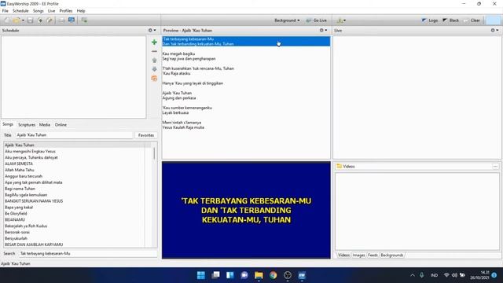Select song 'BANGKIT SERUKAN NAMA YESUS'
The height and width of the screenshot is (283, 503).
click(34, 201)
